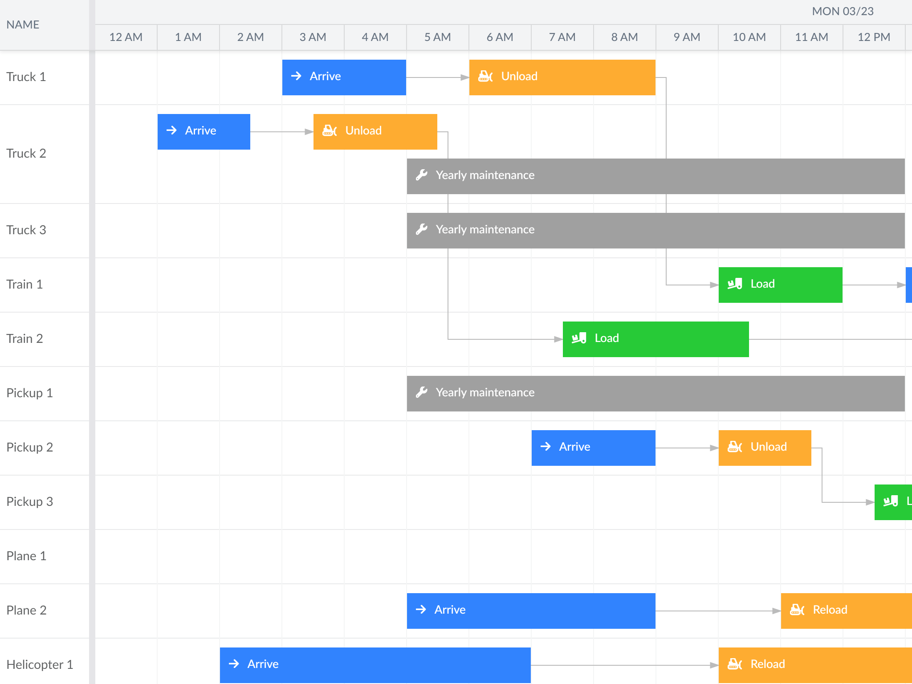This screenshot has width=912, height=684.
Task: Select the Truck 2 resource row
Action: coord(45,154)
